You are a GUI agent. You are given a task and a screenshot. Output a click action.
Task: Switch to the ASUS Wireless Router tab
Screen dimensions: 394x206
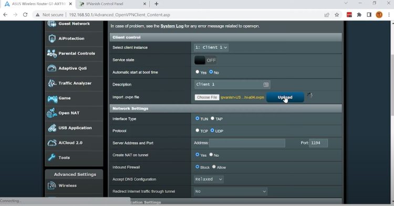click(x=38, y=4)
